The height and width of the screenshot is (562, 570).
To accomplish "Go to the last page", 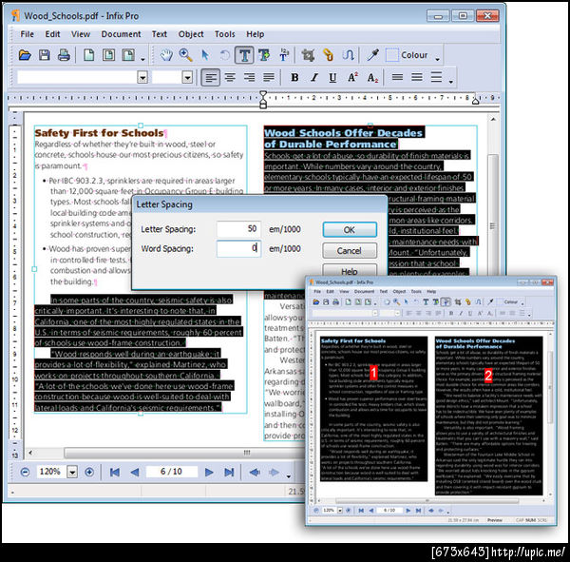I will coord(229,472).
